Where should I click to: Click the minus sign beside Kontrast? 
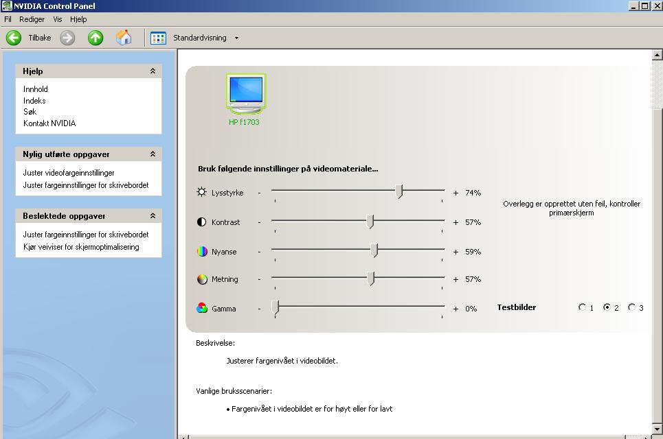[259, 222]
